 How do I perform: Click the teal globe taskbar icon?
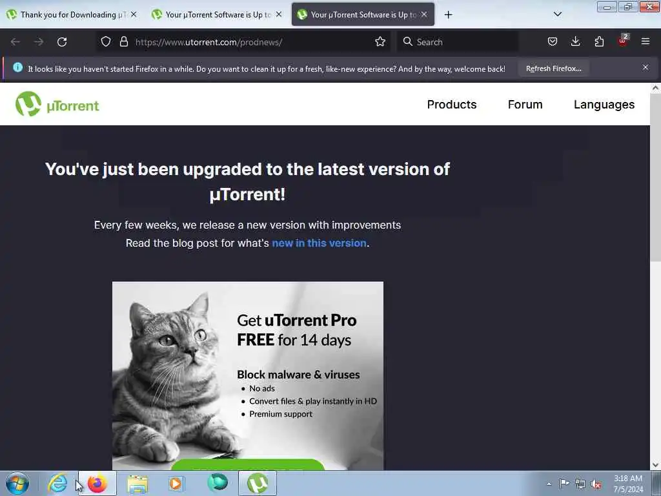pos(218,483)
